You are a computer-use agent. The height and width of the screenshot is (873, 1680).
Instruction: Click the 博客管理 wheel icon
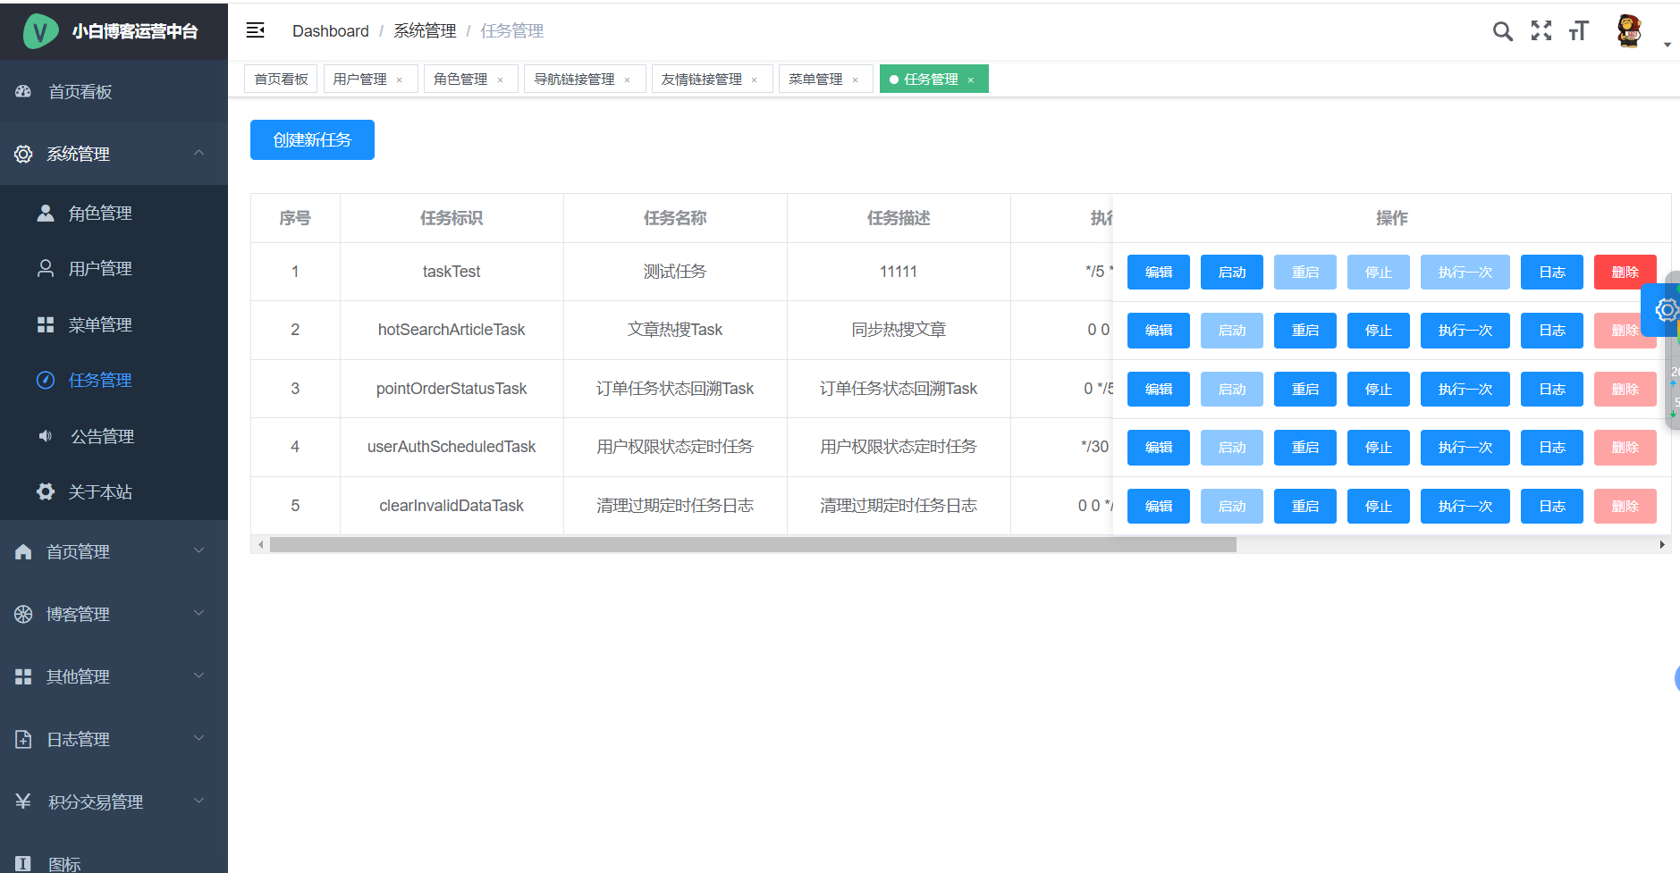23,614
